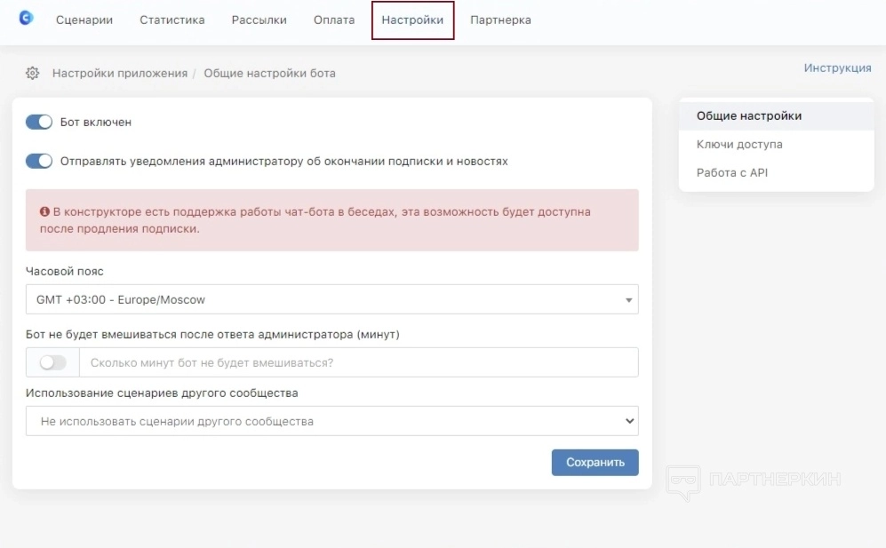Click the app logo icon in top bar
Viewport: 886px width, 548px height.
coord(26,18)
